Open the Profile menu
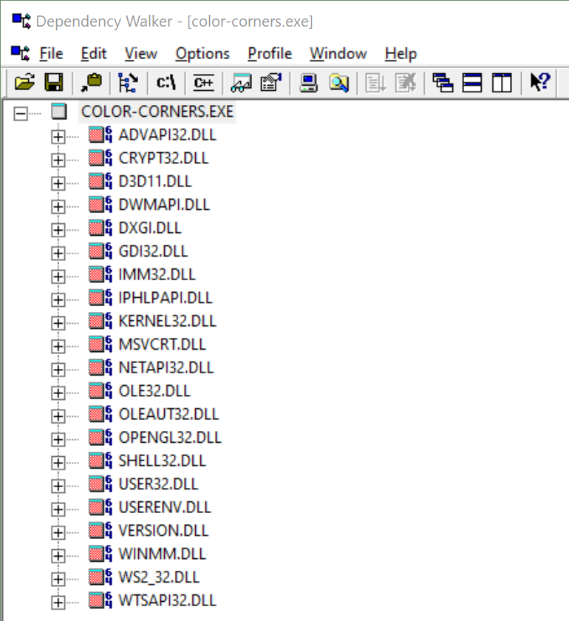 [270, 53]
